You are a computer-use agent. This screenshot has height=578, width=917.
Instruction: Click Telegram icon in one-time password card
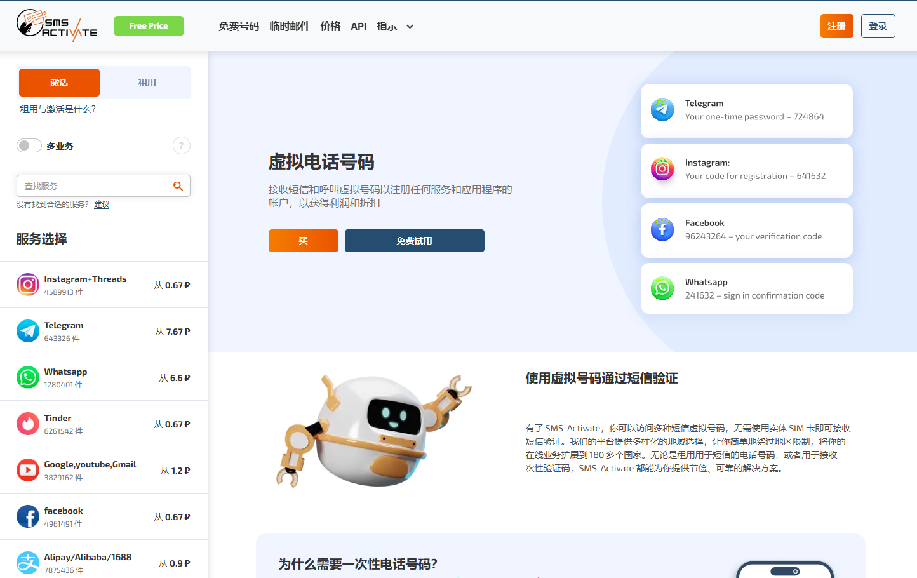(x=662, y=110)
